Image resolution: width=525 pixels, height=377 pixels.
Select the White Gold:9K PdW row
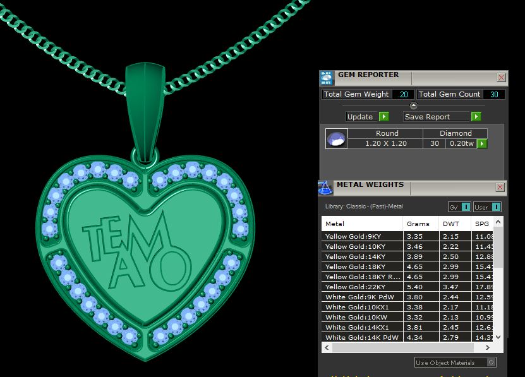pyautogui.click(x=407, y=297)
